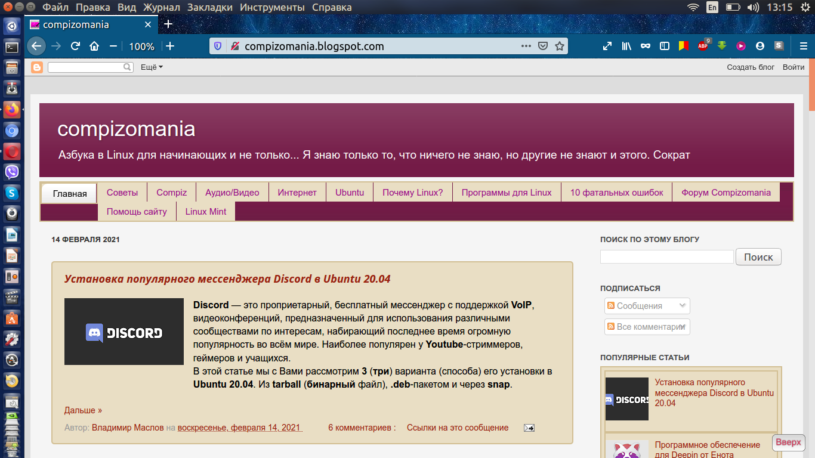Expand the Ещё dropdown in Blogger bar
The image size is (815, 458).
tap(152, 67)
